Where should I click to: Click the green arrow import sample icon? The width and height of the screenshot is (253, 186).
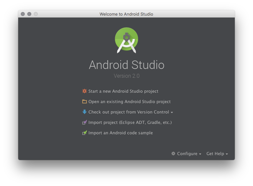[84, 133]
